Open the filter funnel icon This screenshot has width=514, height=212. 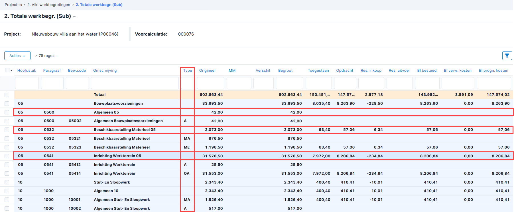(507, 56)
